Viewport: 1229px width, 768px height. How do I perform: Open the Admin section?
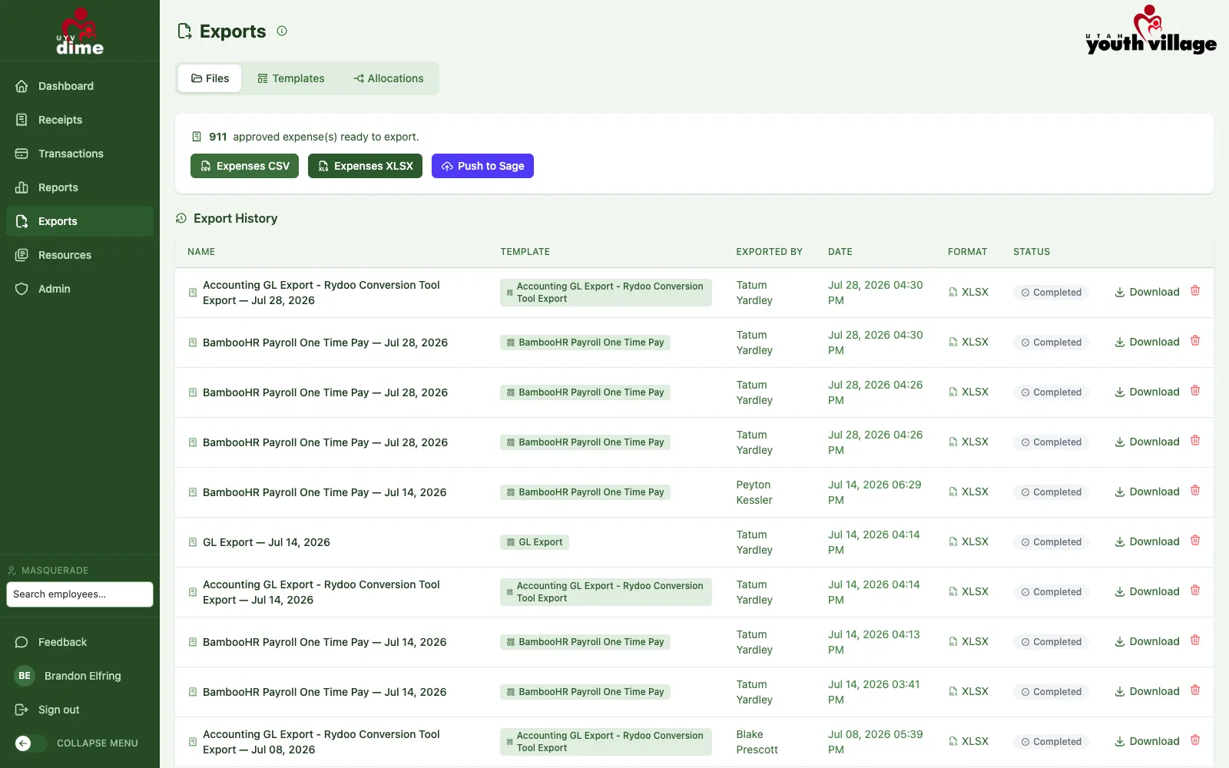coord(80,289)
